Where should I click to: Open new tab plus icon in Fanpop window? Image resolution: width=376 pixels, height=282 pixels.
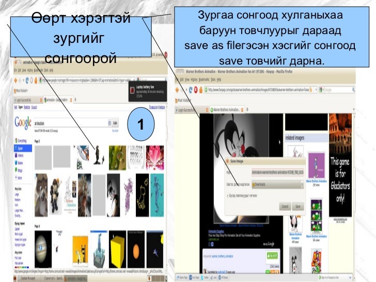(247, 109)
